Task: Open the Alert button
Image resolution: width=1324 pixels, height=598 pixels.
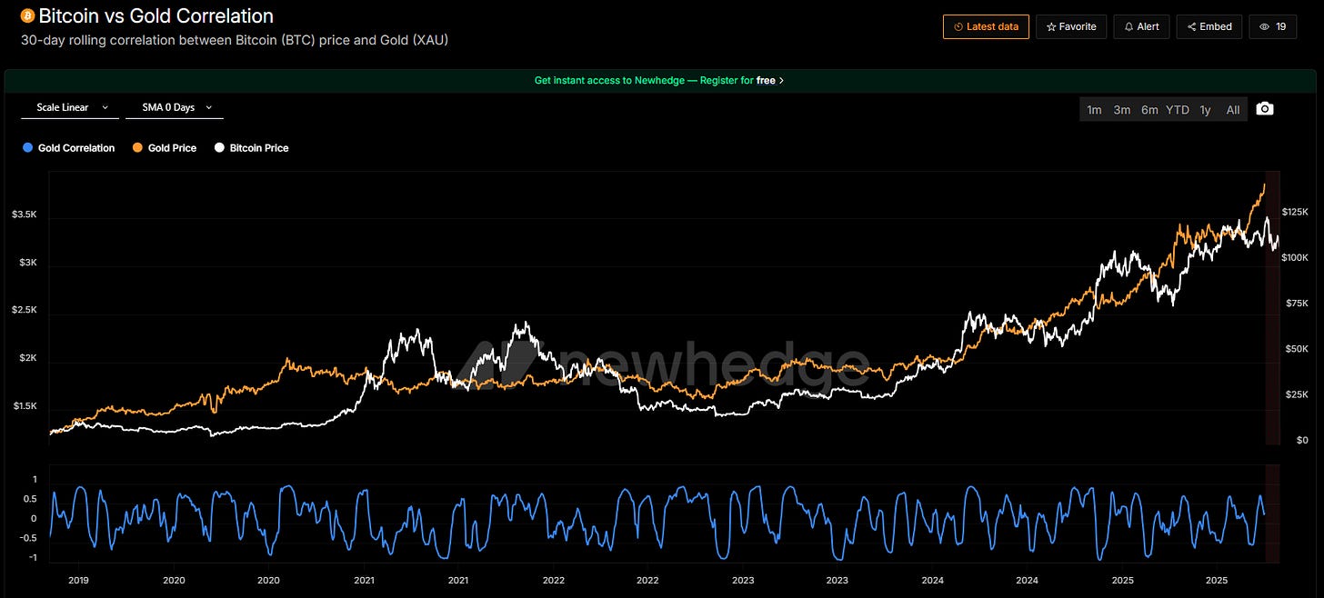Action: coord(1141,26)
